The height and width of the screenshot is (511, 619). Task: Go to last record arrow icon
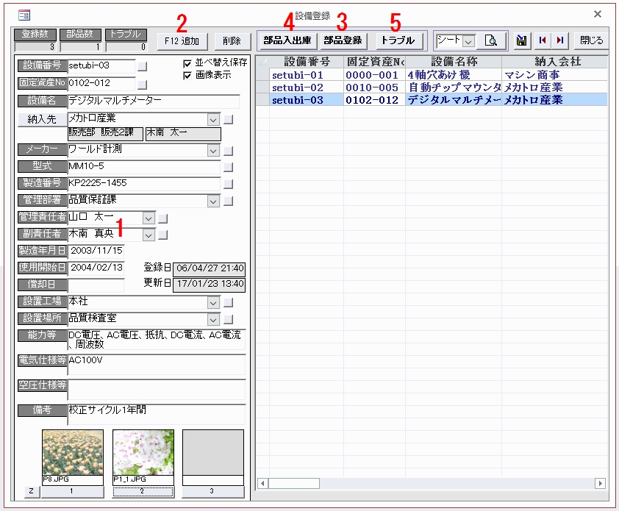pyautogui.click(x=559, y=40)
